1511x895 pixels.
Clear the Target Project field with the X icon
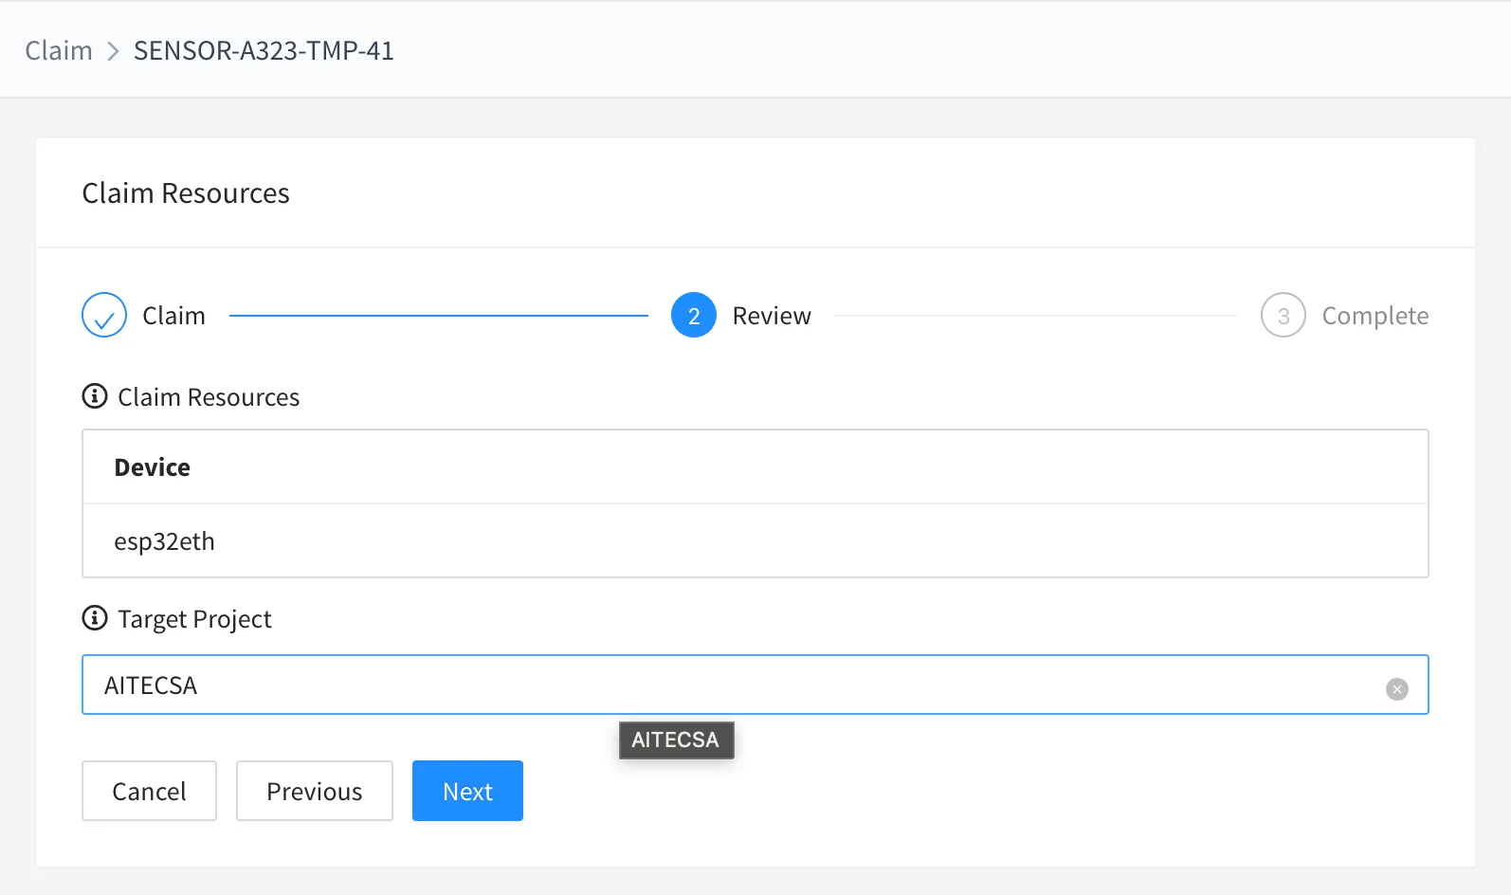coord(1397,689)
